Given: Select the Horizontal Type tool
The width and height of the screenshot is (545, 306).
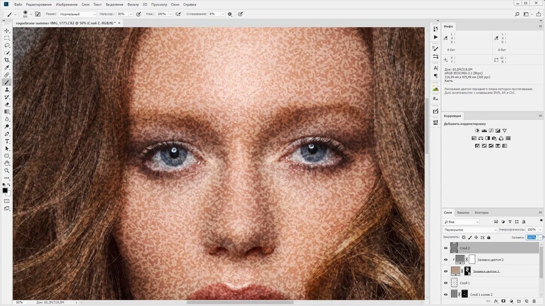Looking at the screenshot, I should pyautogui.click(x=7, y=141).
